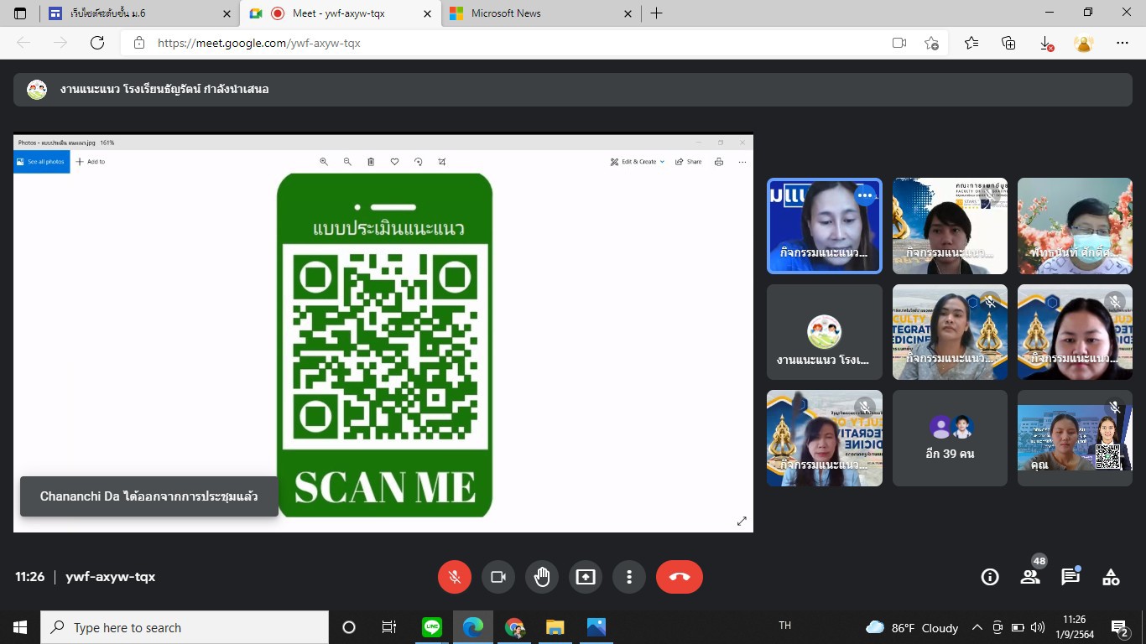Zoom out icon in shared Photos toolbar
Screen dimensions: 1146x644
[x=347, y=162]
